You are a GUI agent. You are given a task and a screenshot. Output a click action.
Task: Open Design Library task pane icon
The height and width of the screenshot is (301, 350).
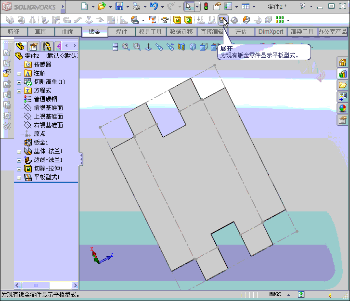point(343,74)
